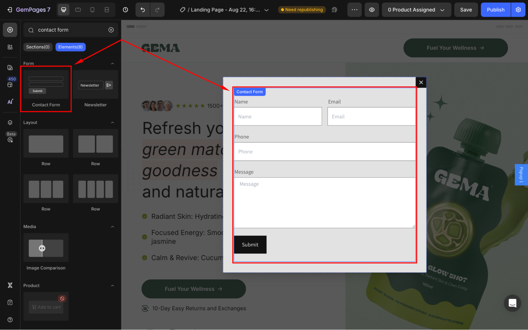Open the layers sidebar icon
528x330 pixels.
point(10,122)
